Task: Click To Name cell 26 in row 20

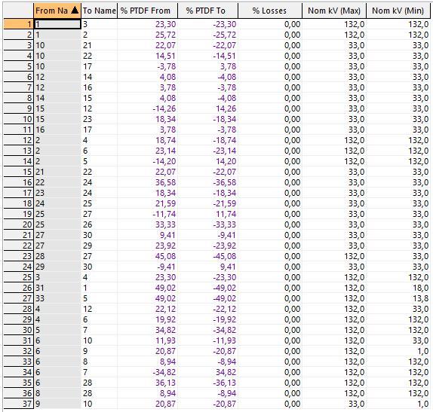Action: pos(99,224)
